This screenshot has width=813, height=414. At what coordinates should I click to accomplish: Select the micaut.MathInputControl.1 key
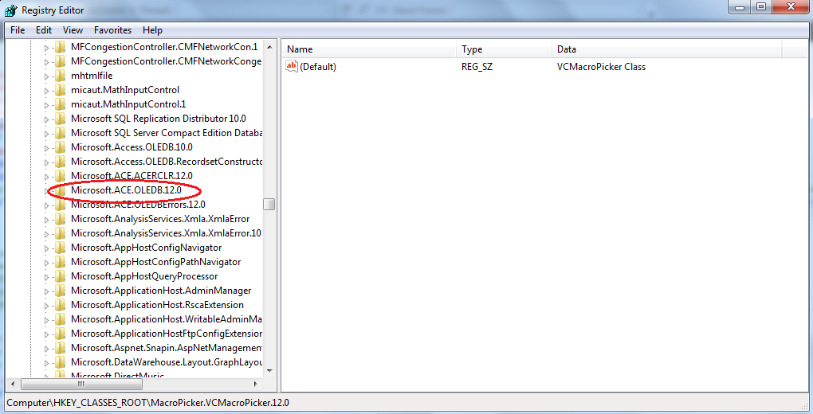pyautogui.click(x=128, y=104)
